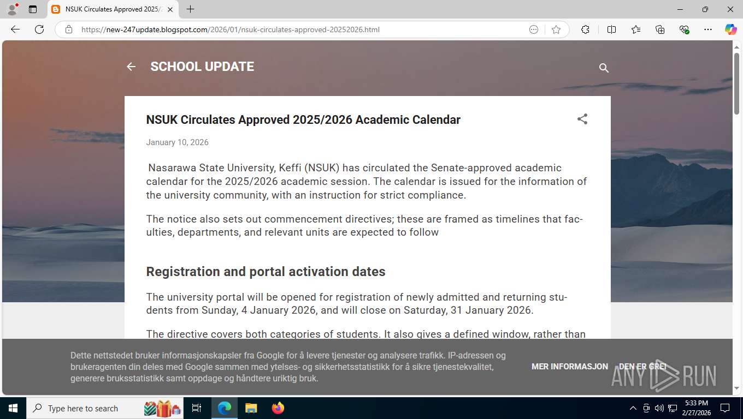This screenshot has width=743, height=419.
Task: Click MER INFORMASJON in cookie notice
Action: [570, 367]
